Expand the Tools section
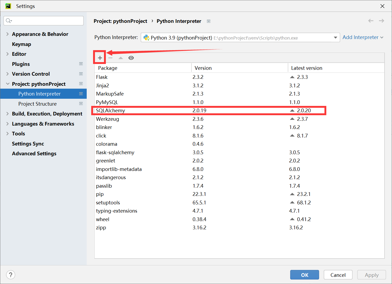Image resolution: width=392 pixels, height=284 pixels. (x=7, y=134)
